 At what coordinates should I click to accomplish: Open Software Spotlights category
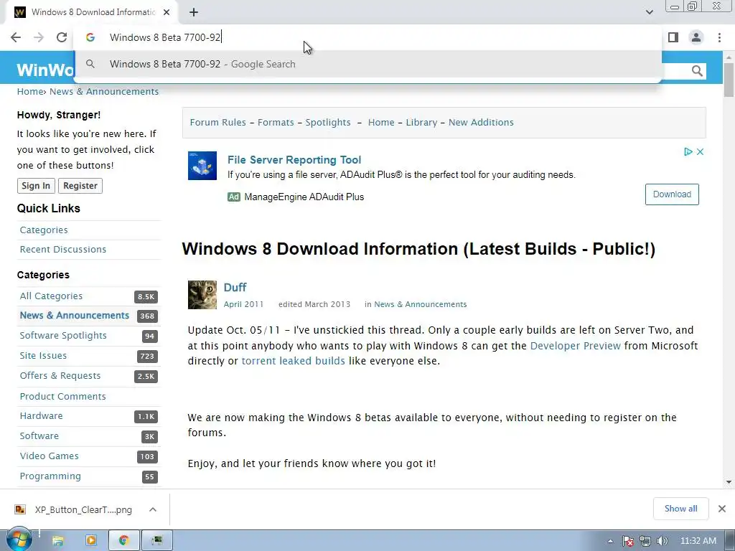click(63, 336)
